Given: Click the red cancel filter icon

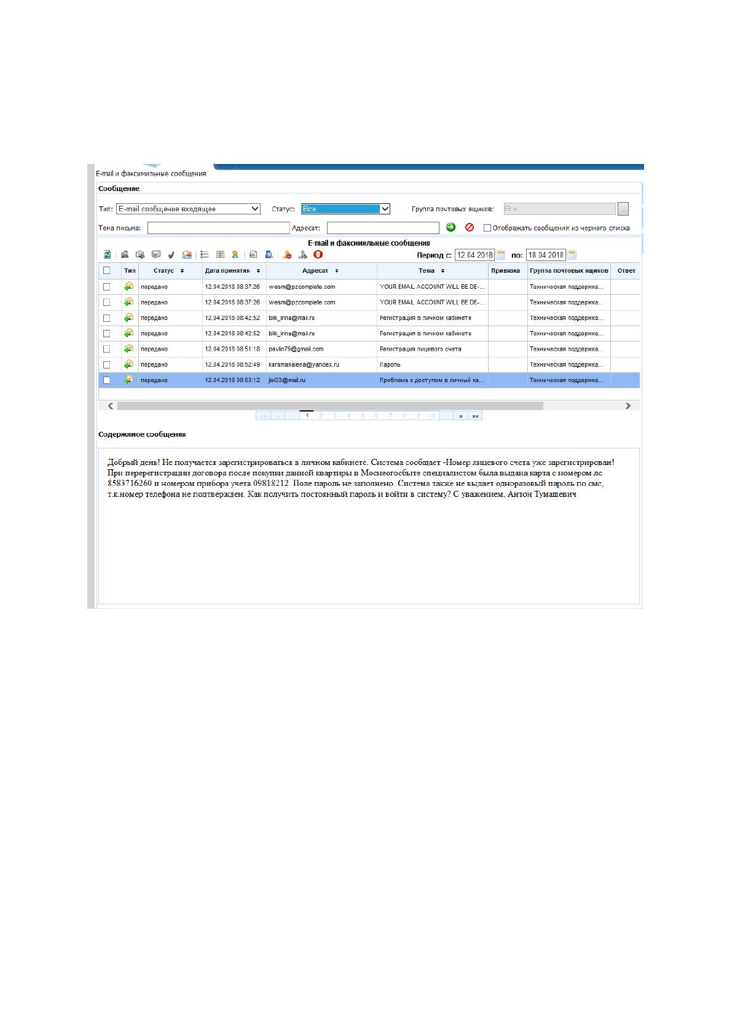Looking at the screenshot, I should pyautogui.click(x=470, y=227).
